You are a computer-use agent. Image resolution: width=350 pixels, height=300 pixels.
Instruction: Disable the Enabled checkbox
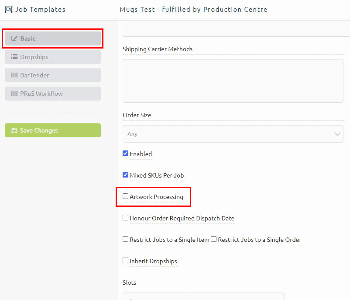click(126, 153)
